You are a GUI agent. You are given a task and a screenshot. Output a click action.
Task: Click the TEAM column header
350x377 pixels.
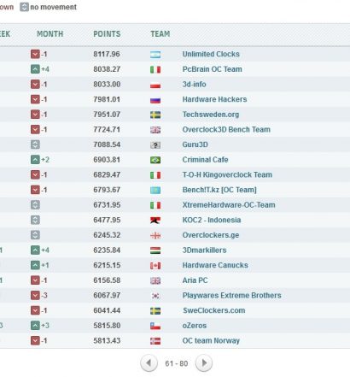(160, 34)
